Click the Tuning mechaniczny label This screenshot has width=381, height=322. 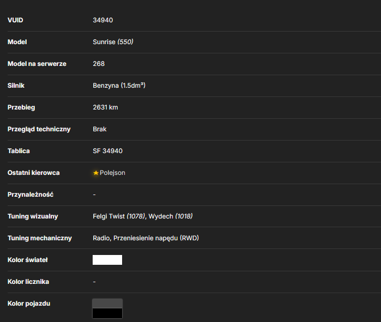point(40,238)
